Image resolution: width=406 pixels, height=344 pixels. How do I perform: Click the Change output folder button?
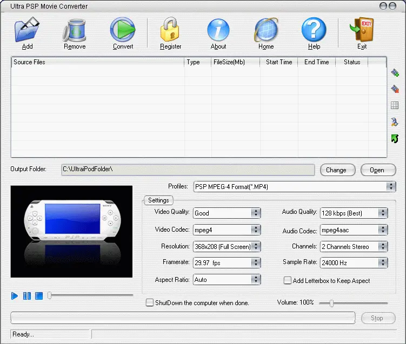click(338, 170)
